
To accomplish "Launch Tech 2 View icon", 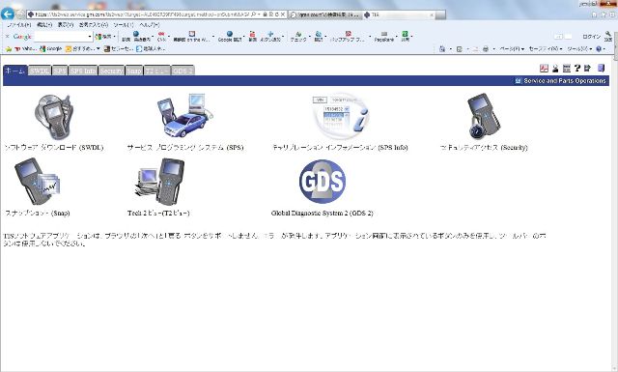I will [159, 182].
